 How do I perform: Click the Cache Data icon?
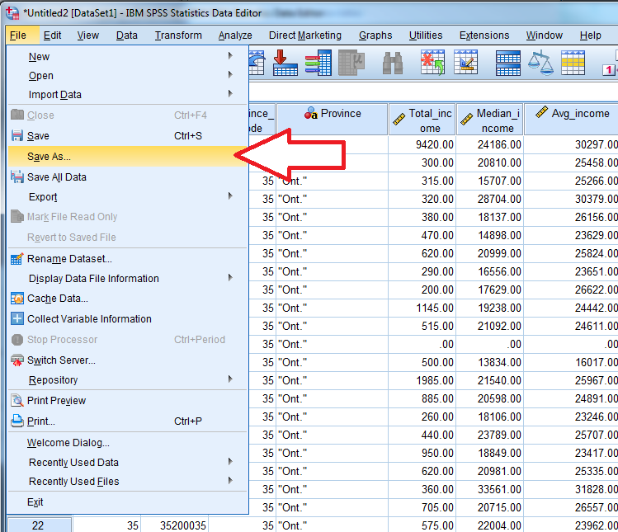[17, 299]
